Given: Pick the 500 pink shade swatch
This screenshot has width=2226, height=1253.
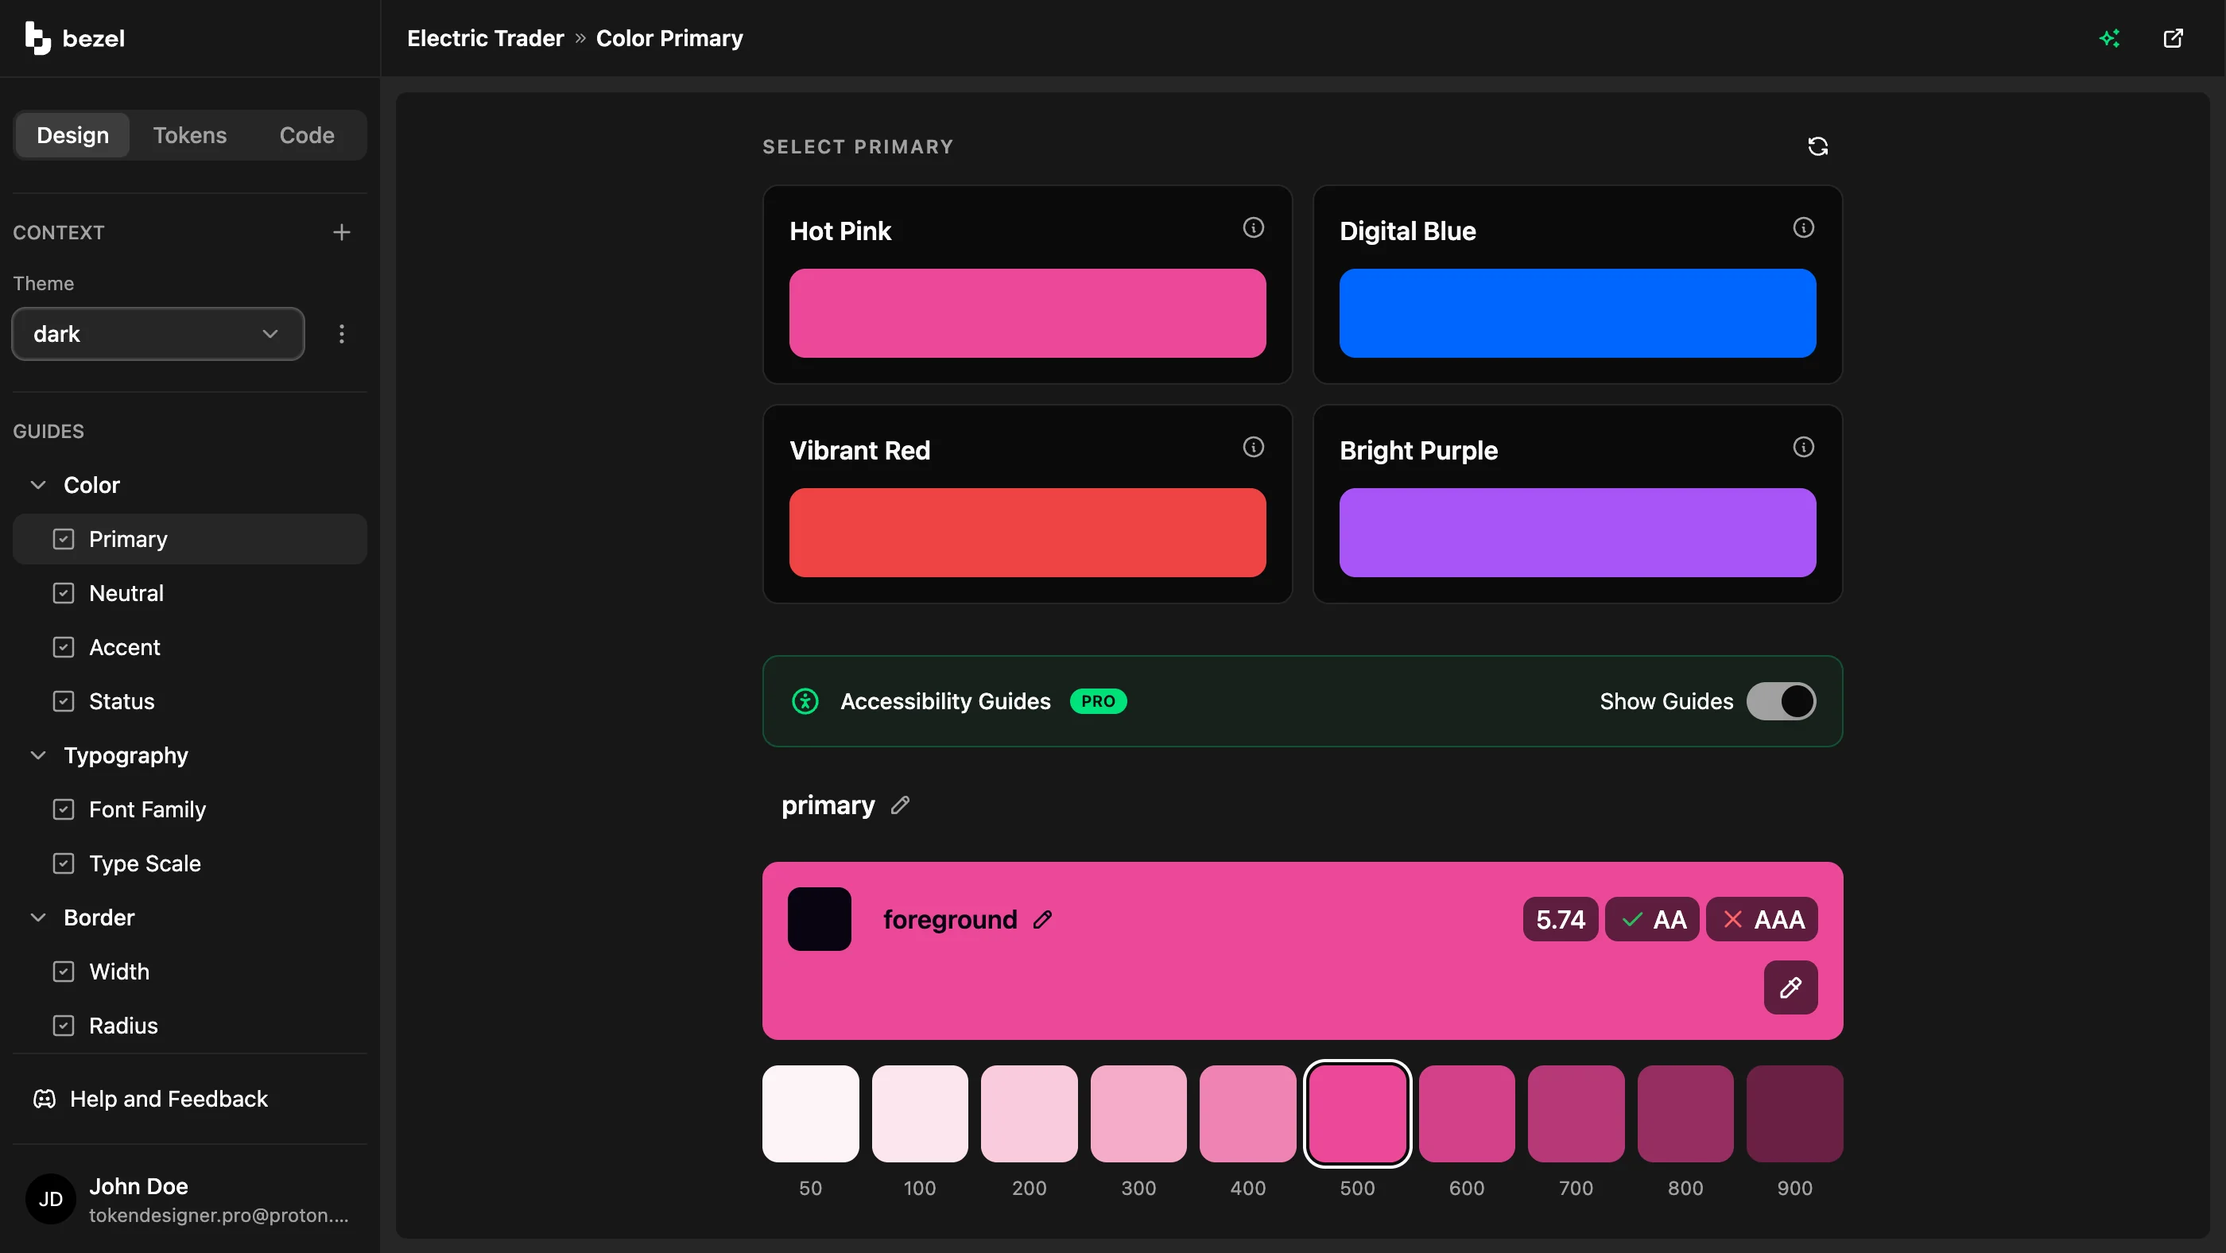Looking at the screenshot, I should (x=1357, y=1114).
